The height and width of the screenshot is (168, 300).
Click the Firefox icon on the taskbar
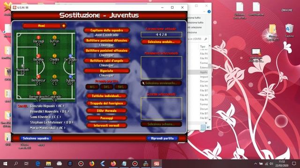tap(92, 164)
